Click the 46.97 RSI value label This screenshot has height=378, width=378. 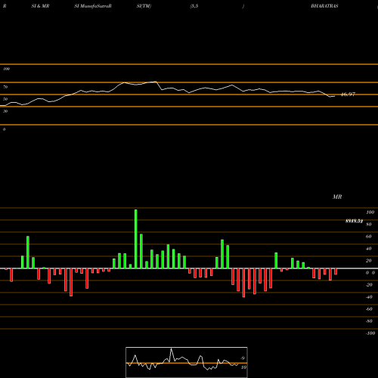tap(348, 94)
